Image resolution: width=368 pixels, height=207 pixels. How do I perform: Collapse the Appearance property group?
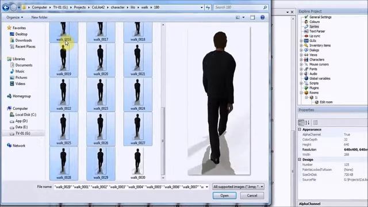(300, 129)
